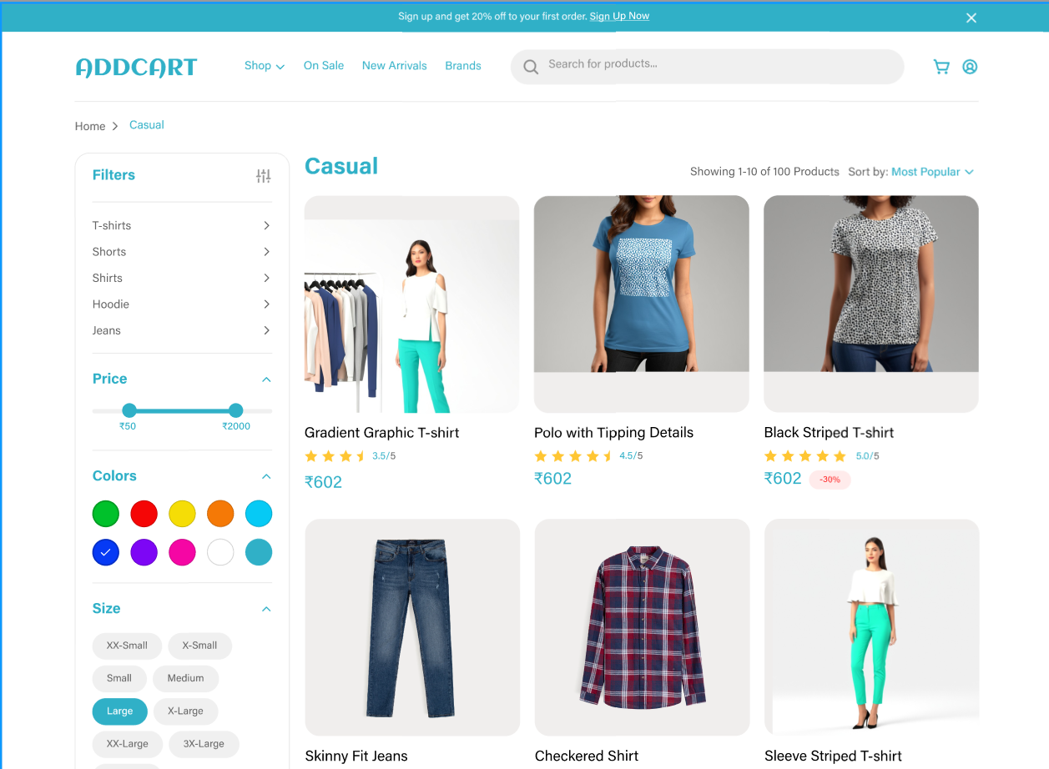
Task: Go to the On Sale page
Action: tap(324, 66)
